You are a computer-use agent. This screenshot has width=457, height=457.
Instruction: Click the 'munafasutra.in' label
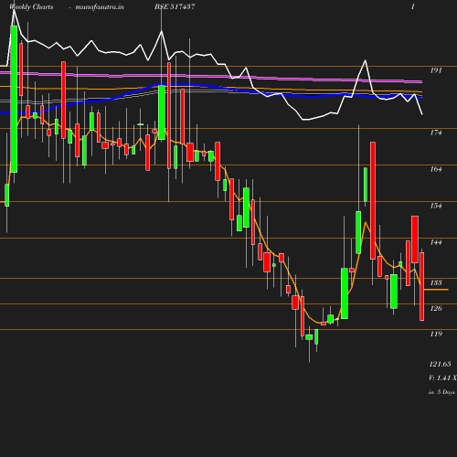(x=100, y=6)
